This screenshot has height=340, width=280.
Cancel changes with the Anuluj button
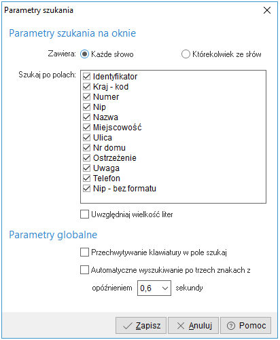(193, 326)
